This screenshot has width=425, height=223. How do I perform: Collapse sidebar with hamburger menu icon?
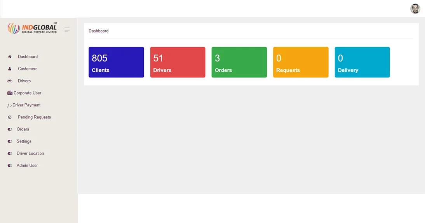pos(67,29)
